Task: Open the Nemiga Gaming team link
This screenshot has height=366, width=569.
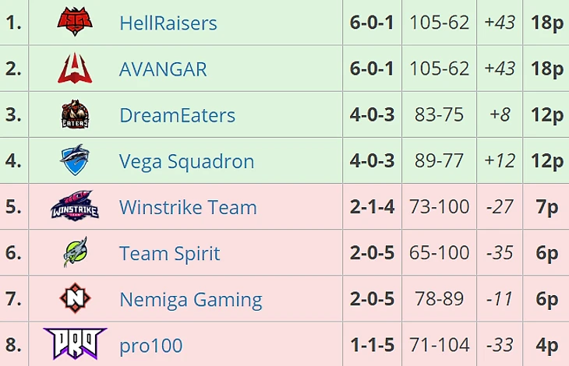Action: [x=190, y=299]
